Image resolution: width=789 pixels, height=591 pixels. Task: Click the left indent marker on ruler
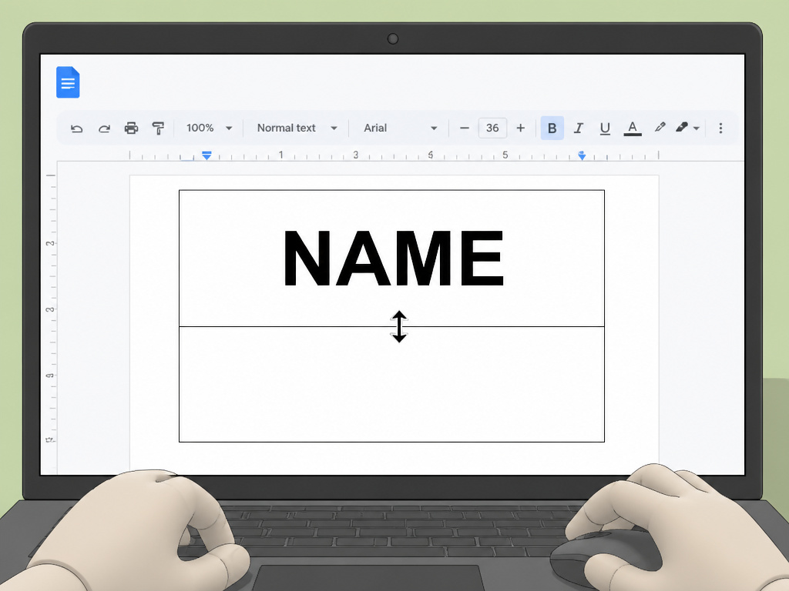206,155
